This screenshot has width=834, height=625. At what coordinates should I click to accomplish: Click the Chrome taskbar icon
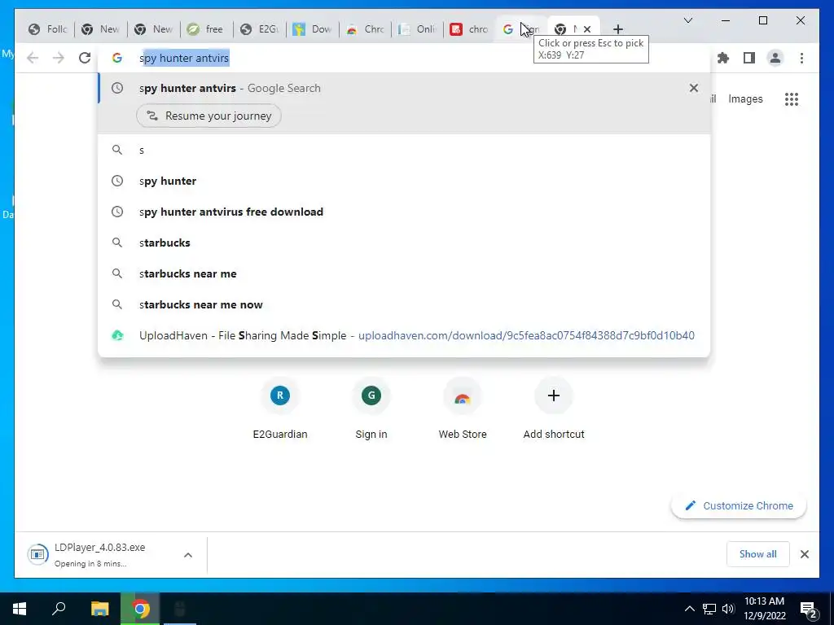pyautogui.click(x=140, y=609)
